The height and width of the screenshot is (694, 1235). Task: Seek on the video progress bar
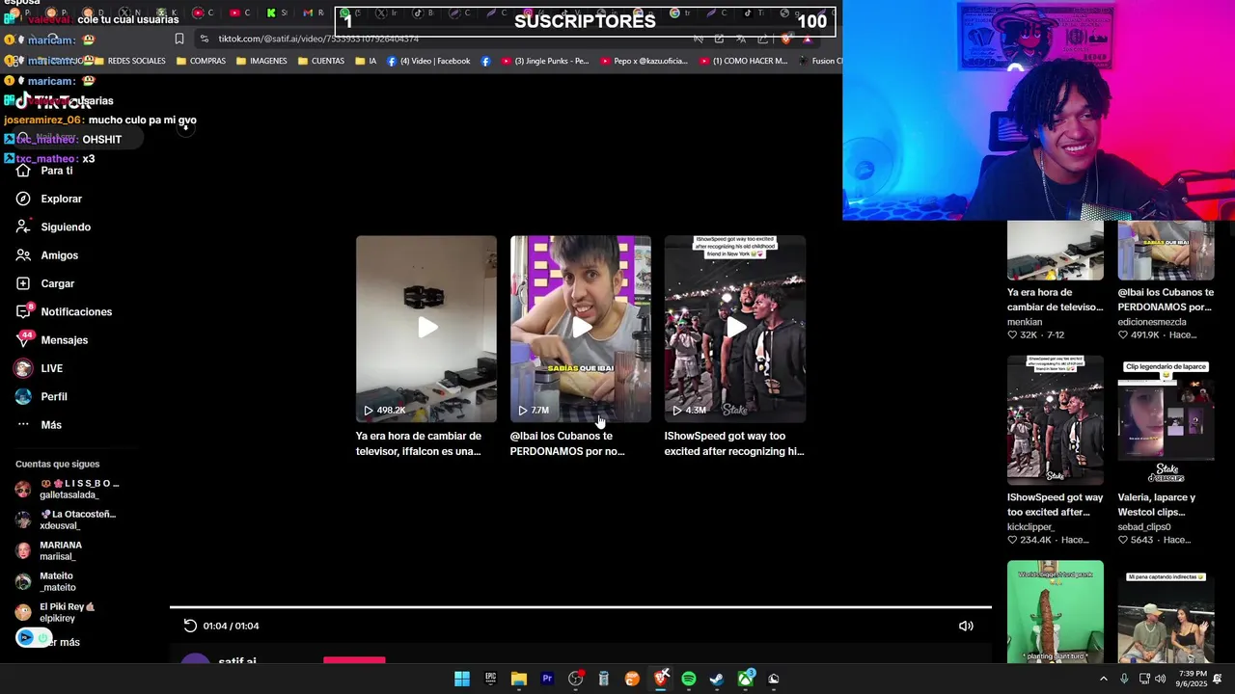coord(581,607)
